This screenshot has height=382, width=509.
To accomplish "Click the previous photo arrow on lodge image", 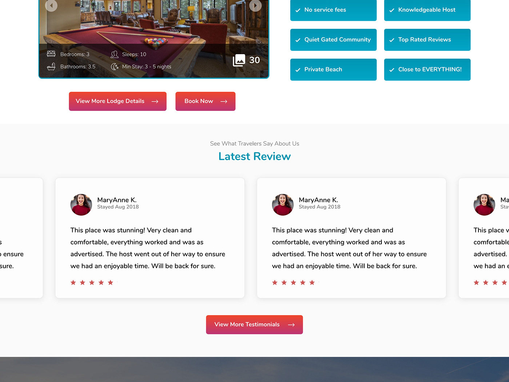I will (x=51, y=5).
